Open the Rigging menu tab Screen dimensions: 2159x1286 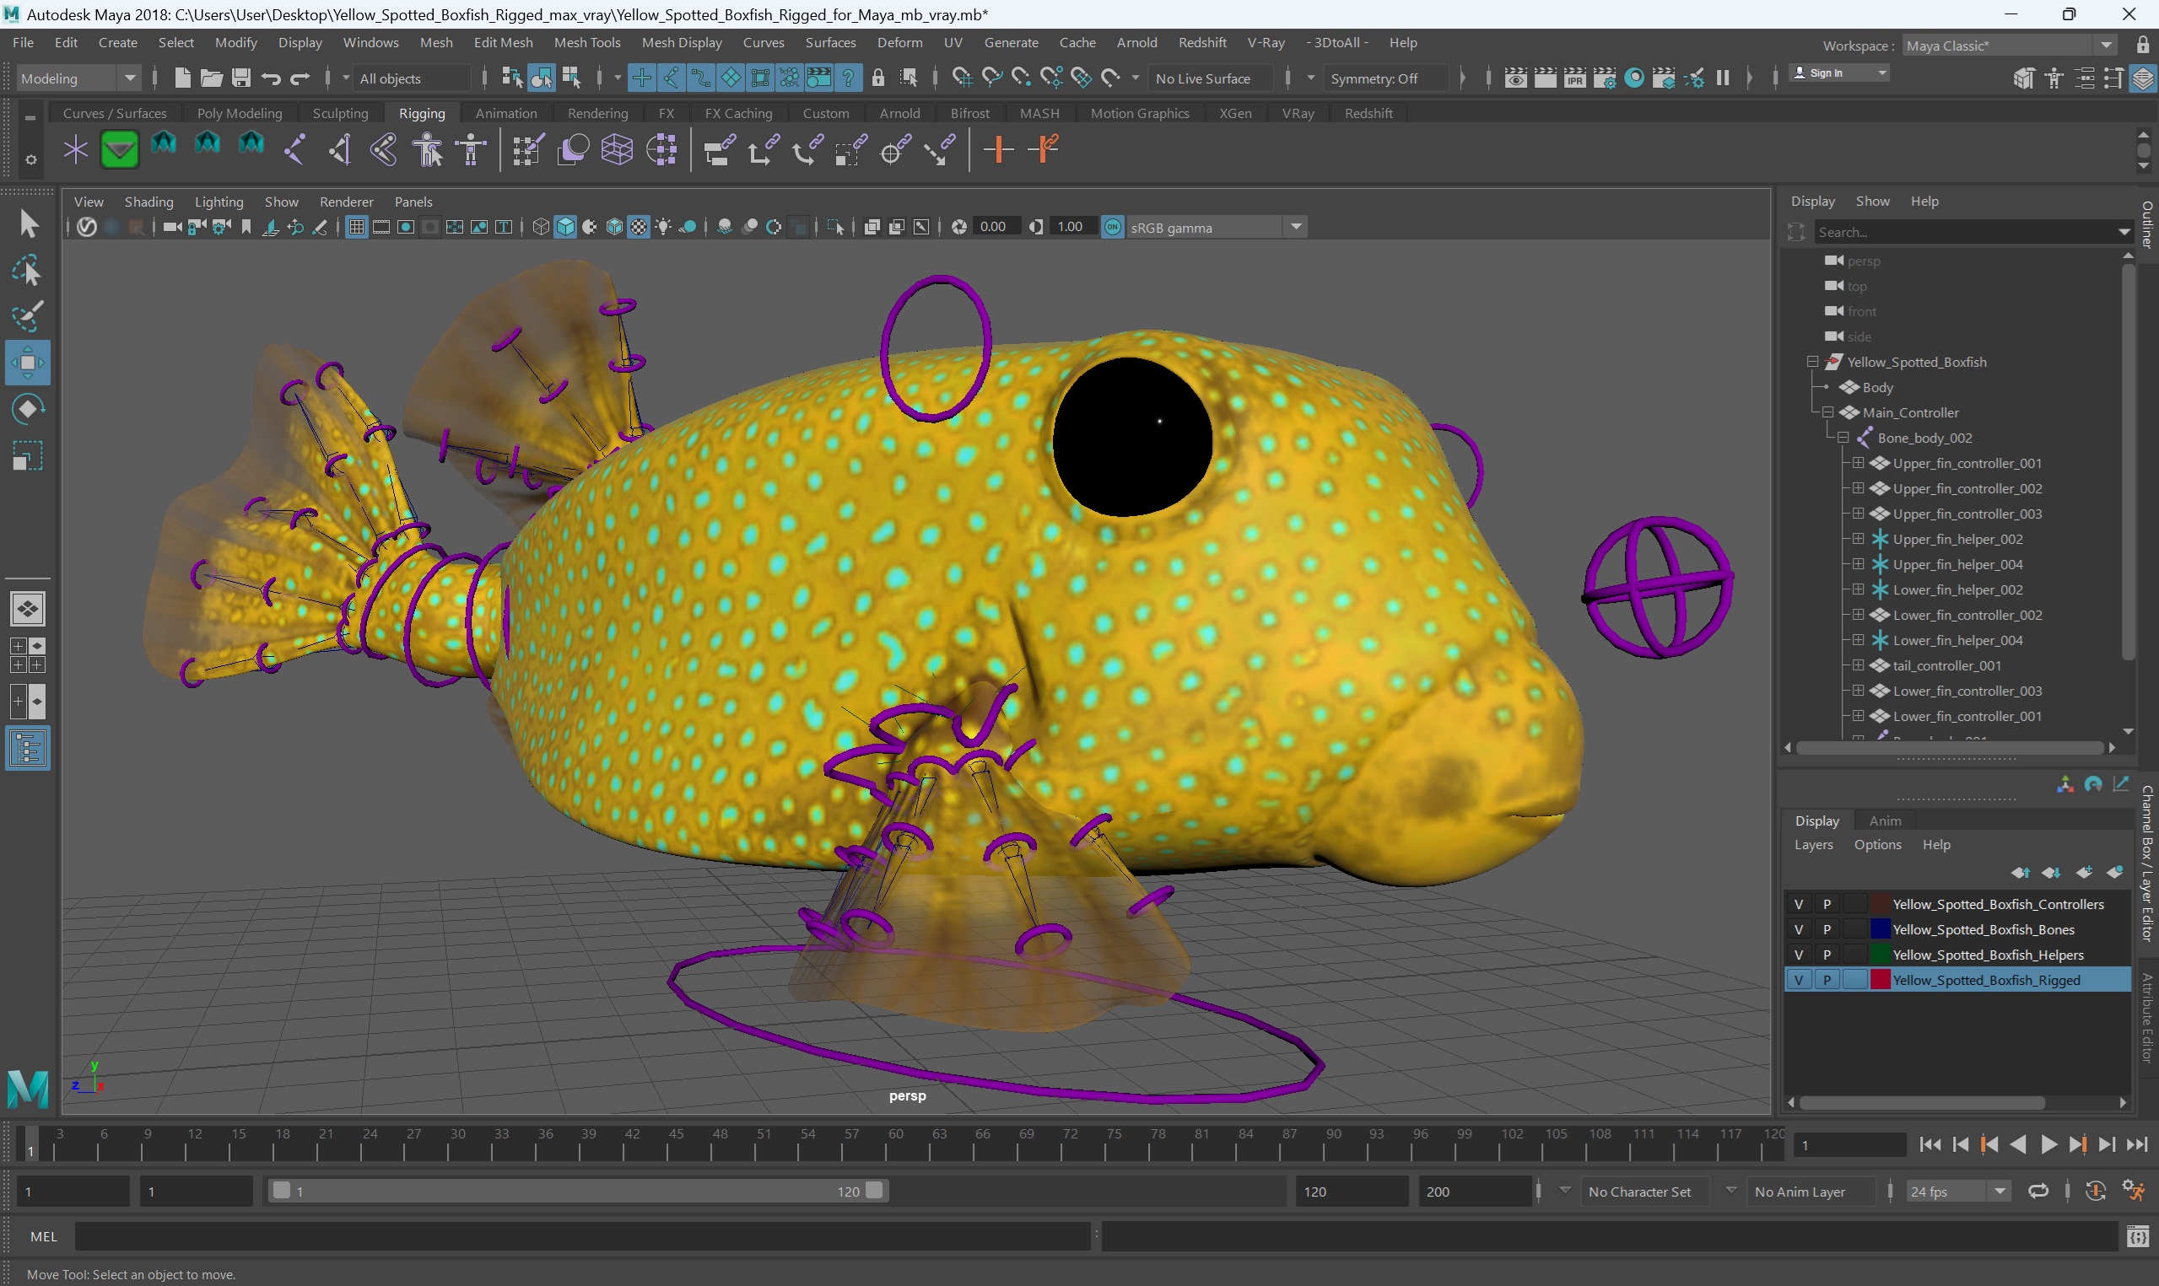[421, 112]
